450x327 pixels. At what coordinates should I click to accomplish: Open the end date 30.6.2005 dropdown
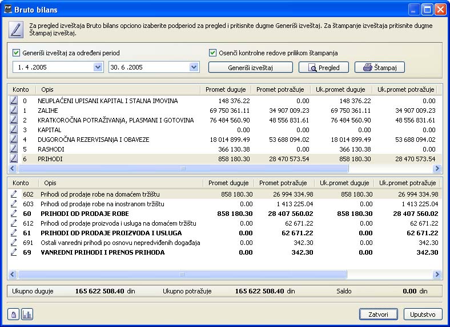pyautogui.click(x=194, y=67)
